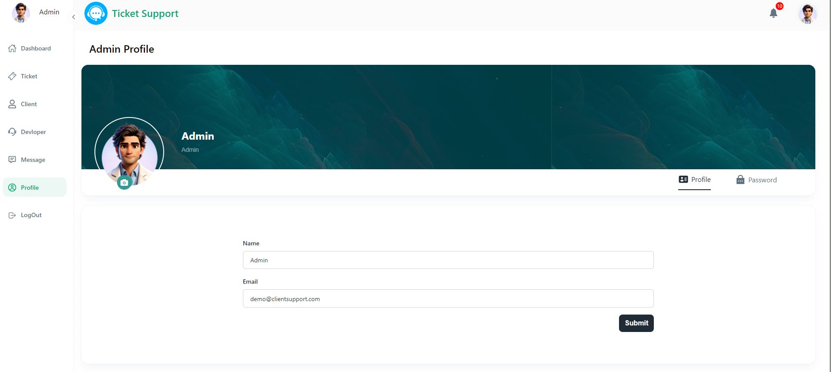Viewport: 831px width, 372px height.
Task: Collapse the sidebar with the chevron
Action: coord(74,17)
